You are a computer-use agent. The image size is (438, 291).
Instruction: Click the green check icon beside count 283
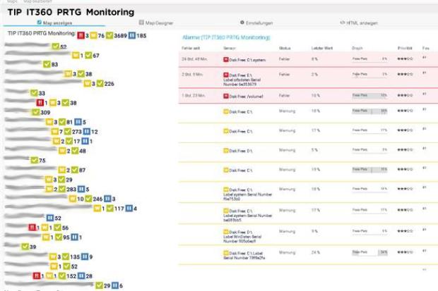(62, 189)
